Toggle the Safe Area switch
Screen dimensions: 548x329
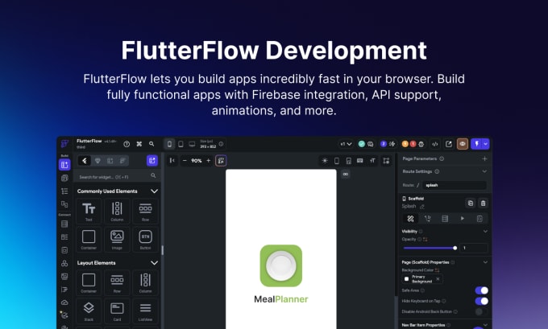click(x=482, y=290)
